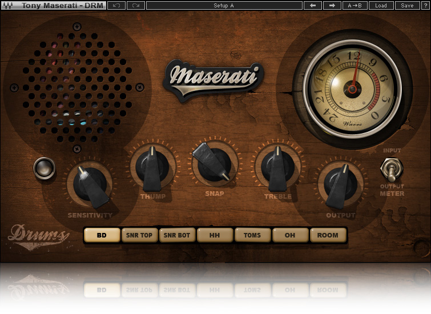Click the sensitivity indicator light
This screenshot has height=314, width=431.
coord(43,168)
